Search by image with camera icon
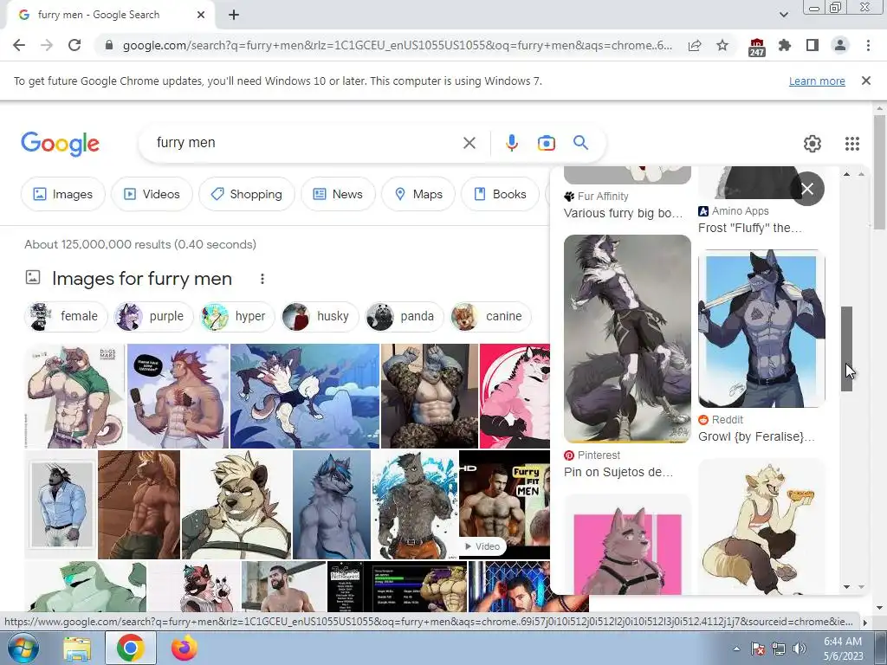This screenshot has width=887, height=665. (x=546, y=143)
